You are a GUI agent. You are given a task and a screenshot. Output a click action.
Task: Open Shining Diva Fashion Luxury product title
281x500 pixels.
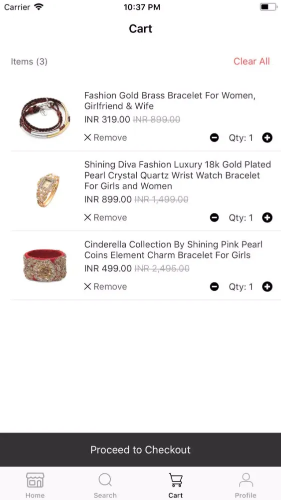point(178,175)
